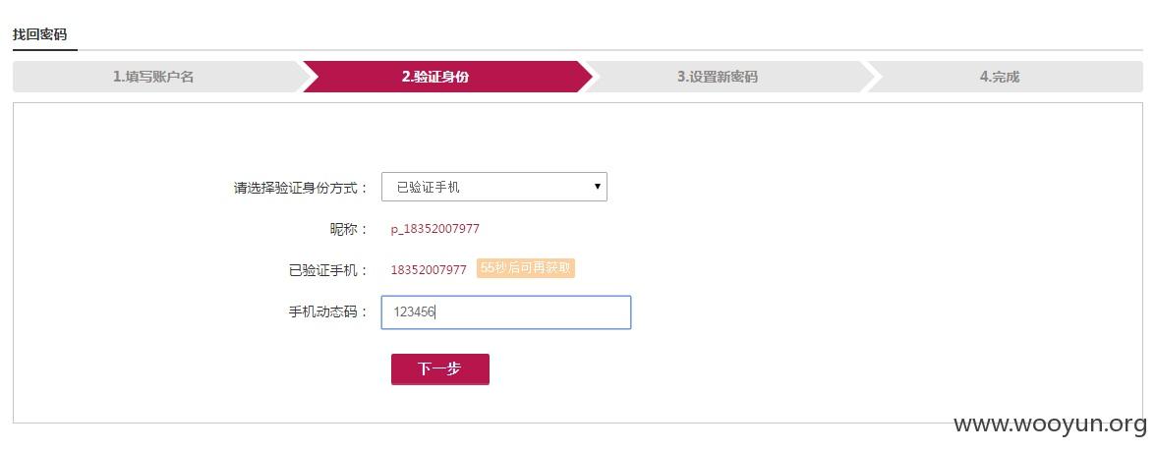Click the 找回密码 heading tab
The height and width of the screenshot is (452, 1156).
point(39,34)
